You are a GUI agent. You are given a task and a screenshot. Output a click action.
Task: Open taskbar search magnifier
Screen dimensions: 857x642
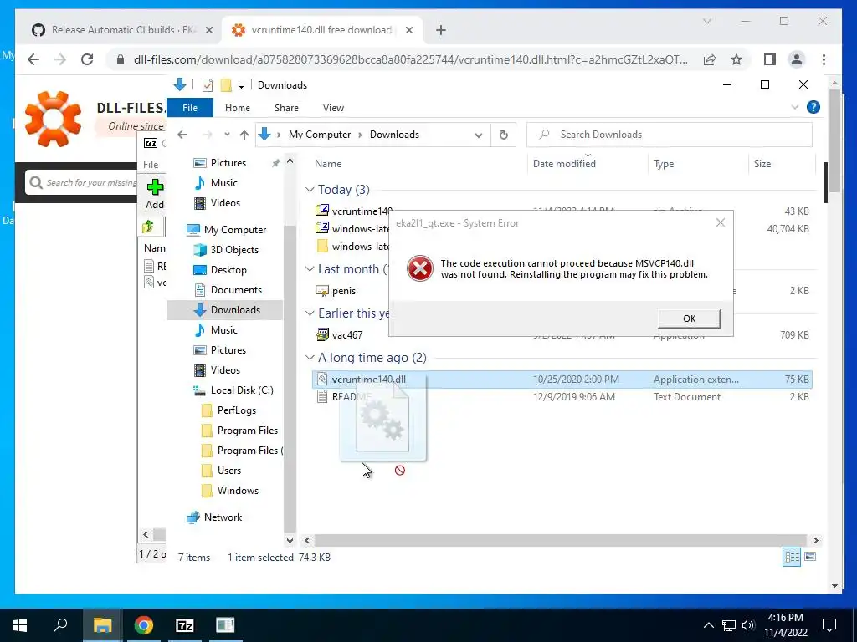[x=60, y=624]
